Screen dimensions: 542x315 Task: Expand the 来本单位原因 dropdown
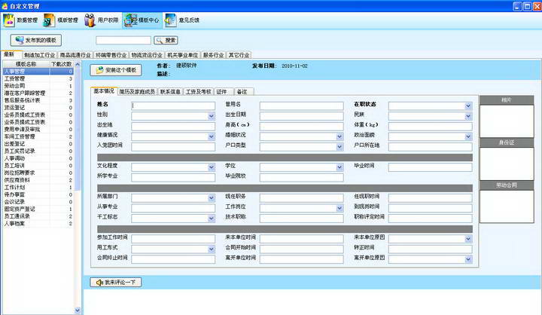coord(468,239)
